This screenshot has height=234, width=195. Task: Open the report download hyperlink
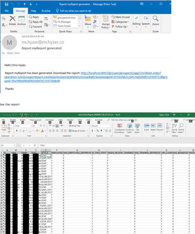(86, 77)
